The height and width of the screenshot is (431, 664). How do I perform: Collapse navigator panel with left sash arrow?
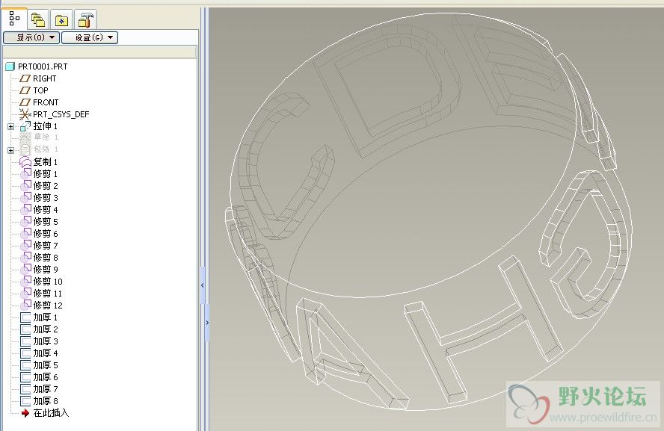203,285
